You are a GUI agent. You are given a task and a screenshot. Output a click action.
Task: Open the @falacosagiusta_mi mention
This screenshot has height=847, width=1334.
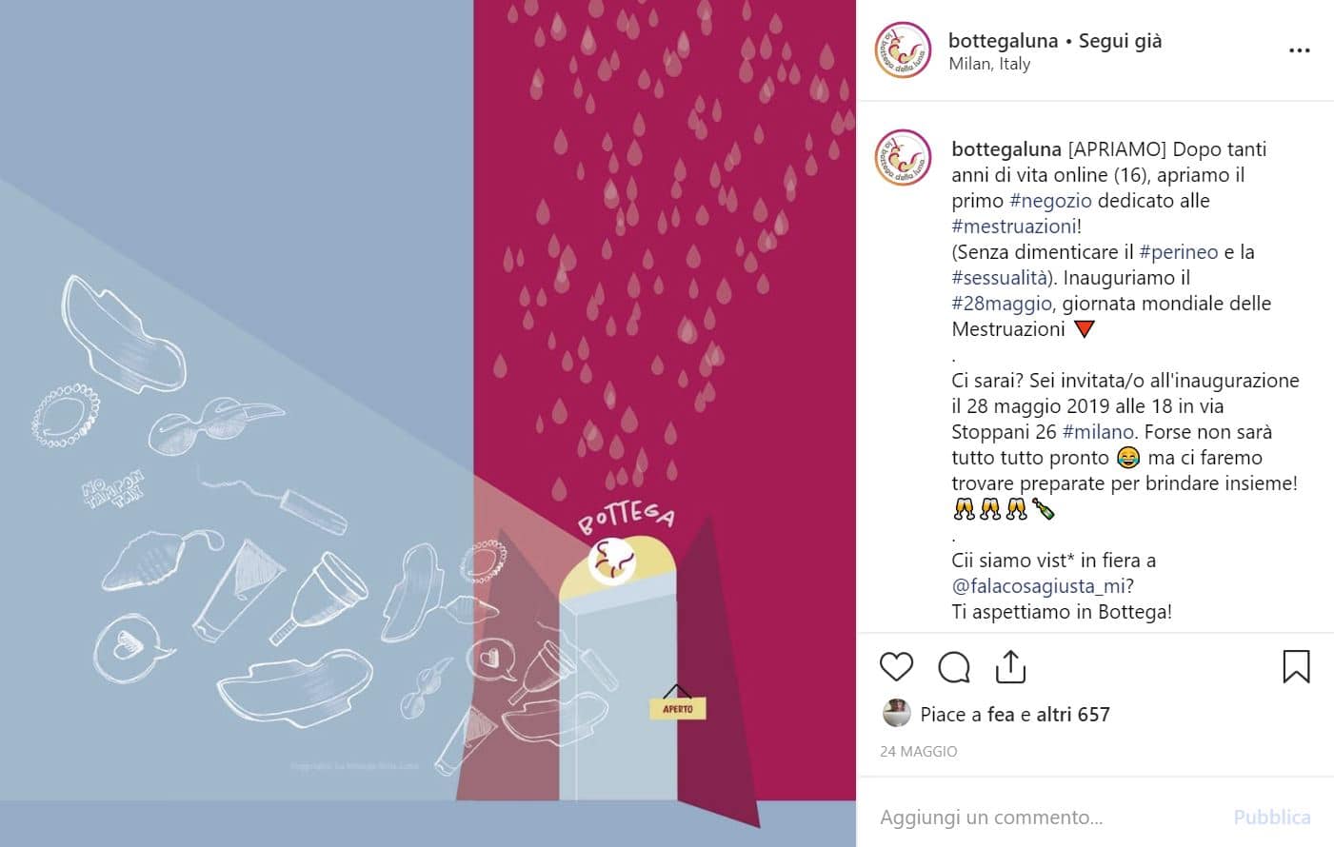pyautogui.click(x=1039, y=586)
